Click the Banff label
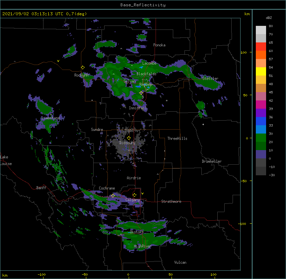Screen dimensions: 286x279 [x=41, y=188]
